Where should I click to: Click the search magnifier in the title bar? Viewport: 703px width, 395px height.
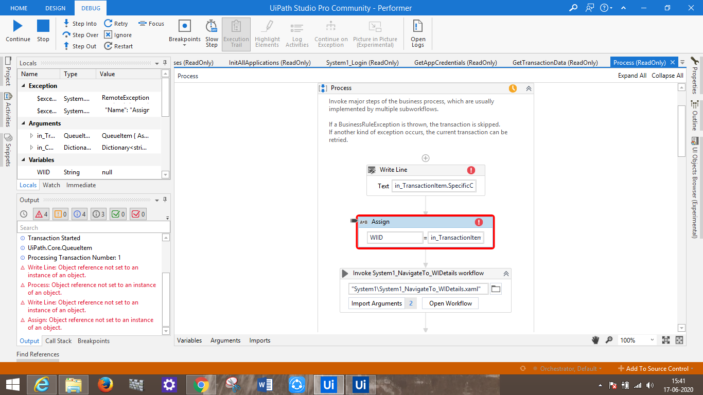pos(573,8)
